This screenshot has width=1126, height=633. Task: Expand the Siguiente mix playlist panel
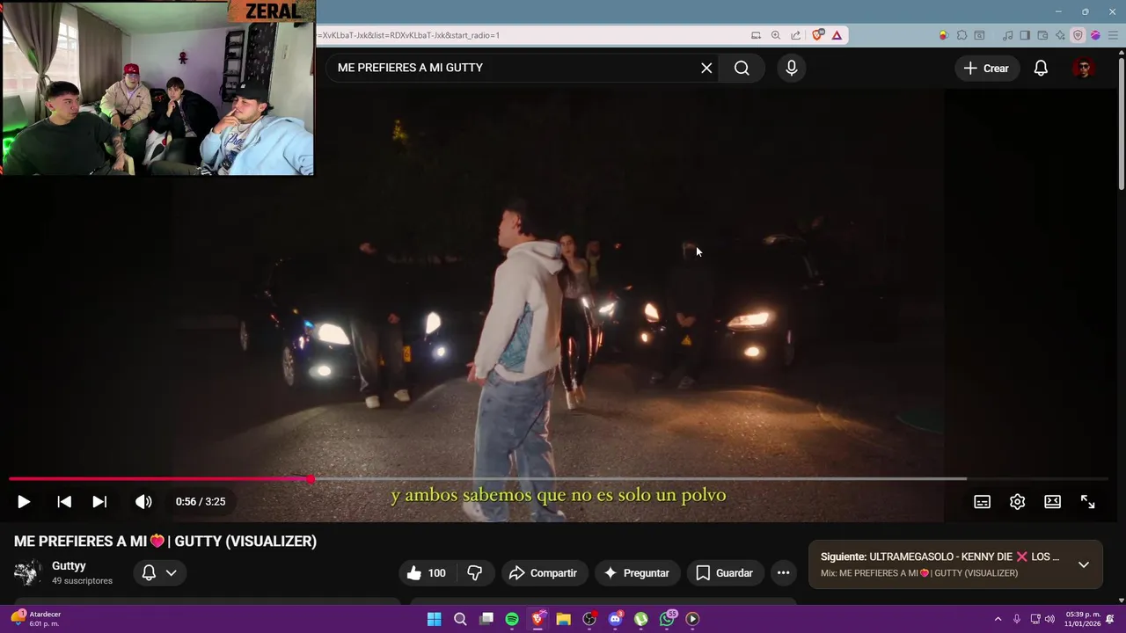coord(1084,564)
